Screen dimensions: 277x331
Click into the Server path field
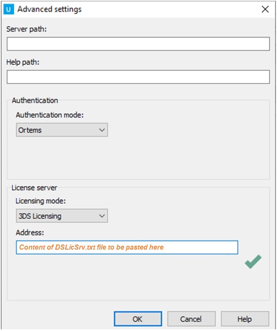138,44
